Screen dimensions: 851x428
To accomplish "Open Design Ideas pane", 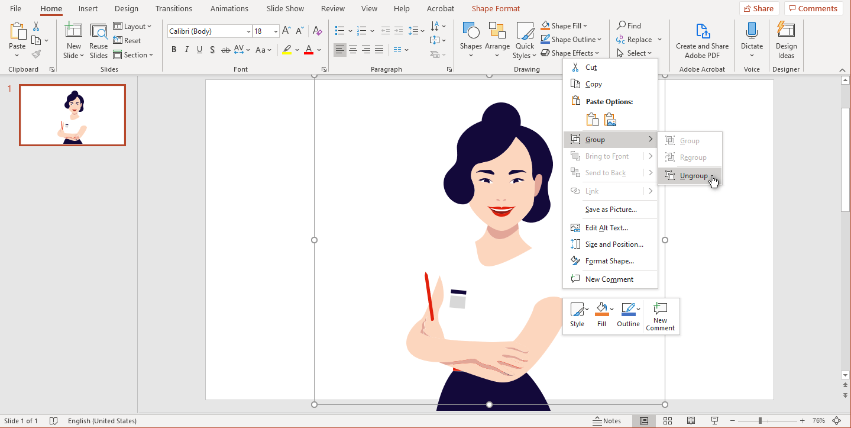I will click(x=786, y=40).
